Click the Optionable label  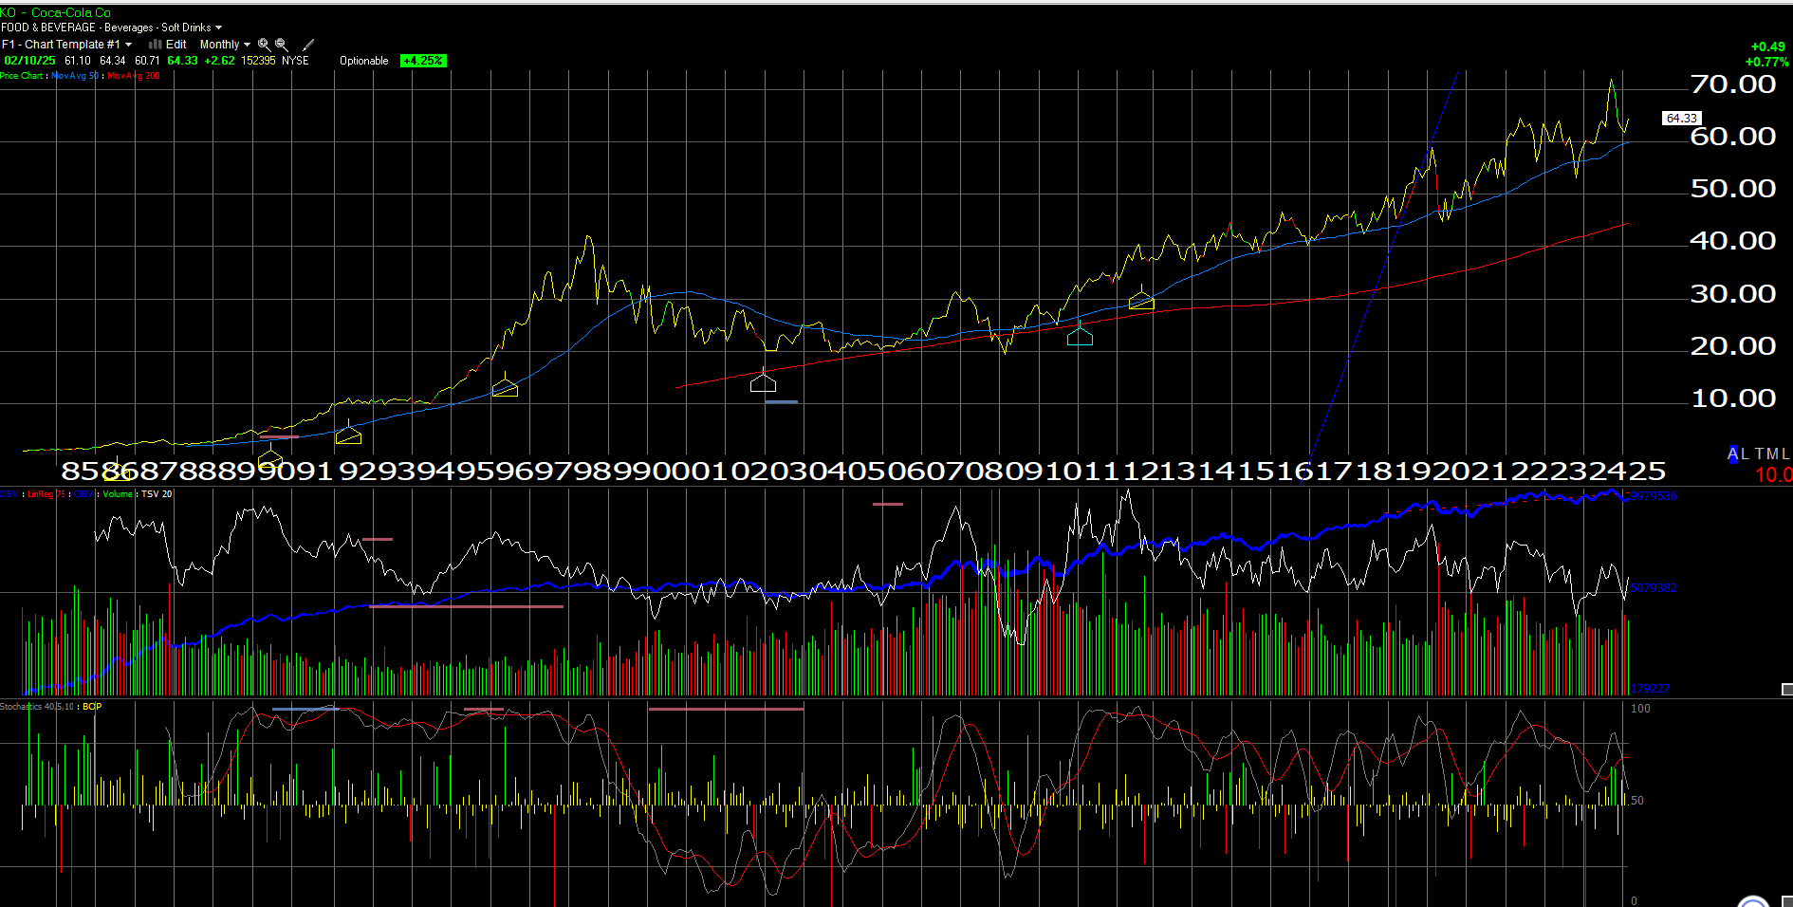(364, 61)
